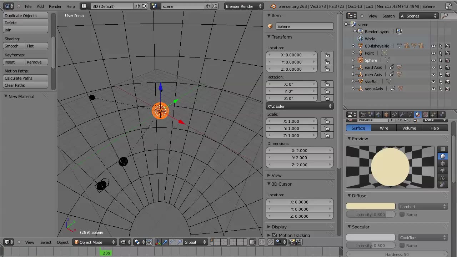Click the OpenGL render animation clapper icon

click(299, 242)
